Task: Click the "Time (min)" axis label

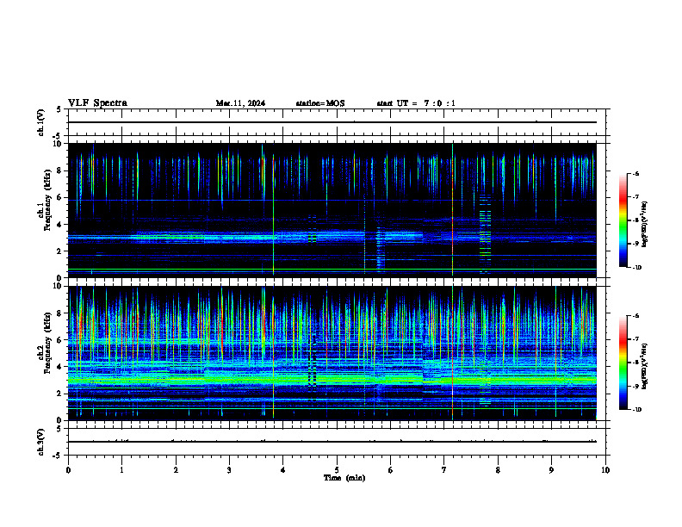Action: click(344, 478)
